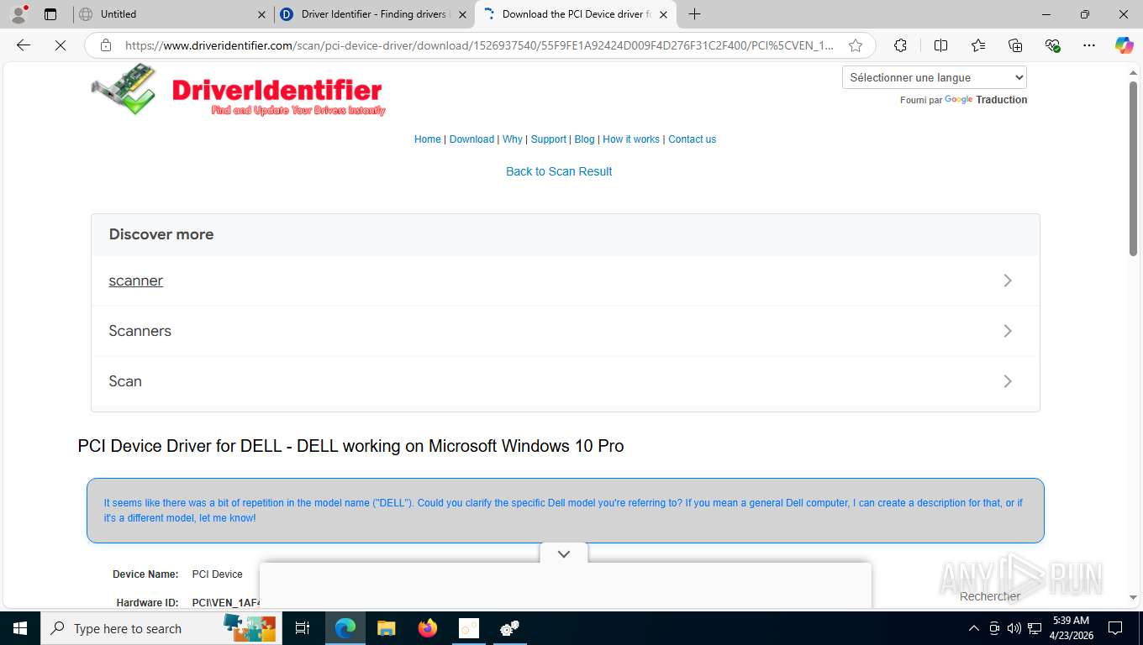The width and height of the screenshot is (1143, 645).
Task: Add this page to favorites star
Action: (856, 45)
